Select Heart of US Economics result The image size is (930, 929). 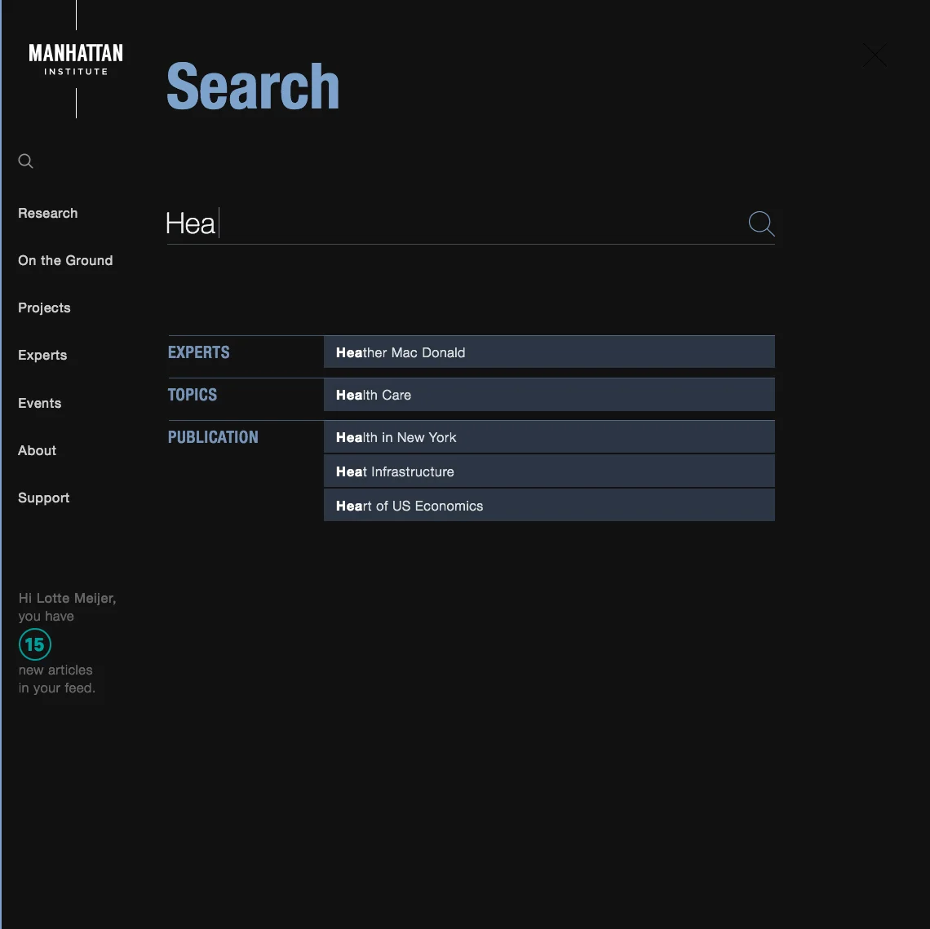point(549,506)
